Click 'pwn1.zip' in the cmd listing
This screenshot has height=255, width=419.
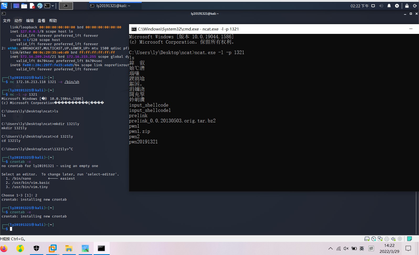[x=140, y=131]
